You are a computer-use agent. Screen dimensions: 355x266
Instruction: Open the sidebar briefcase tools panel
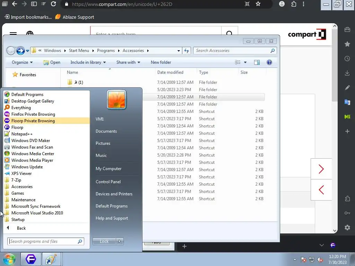347,30
